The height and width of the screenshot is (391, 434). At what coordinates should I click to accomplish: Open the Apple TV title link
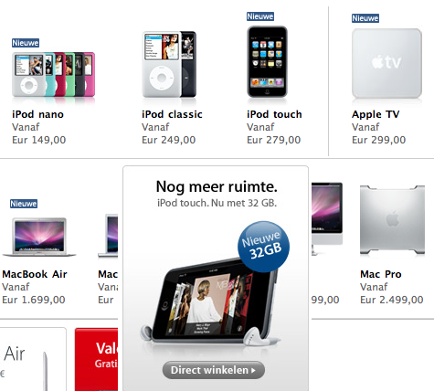click(x=376, y=114)
